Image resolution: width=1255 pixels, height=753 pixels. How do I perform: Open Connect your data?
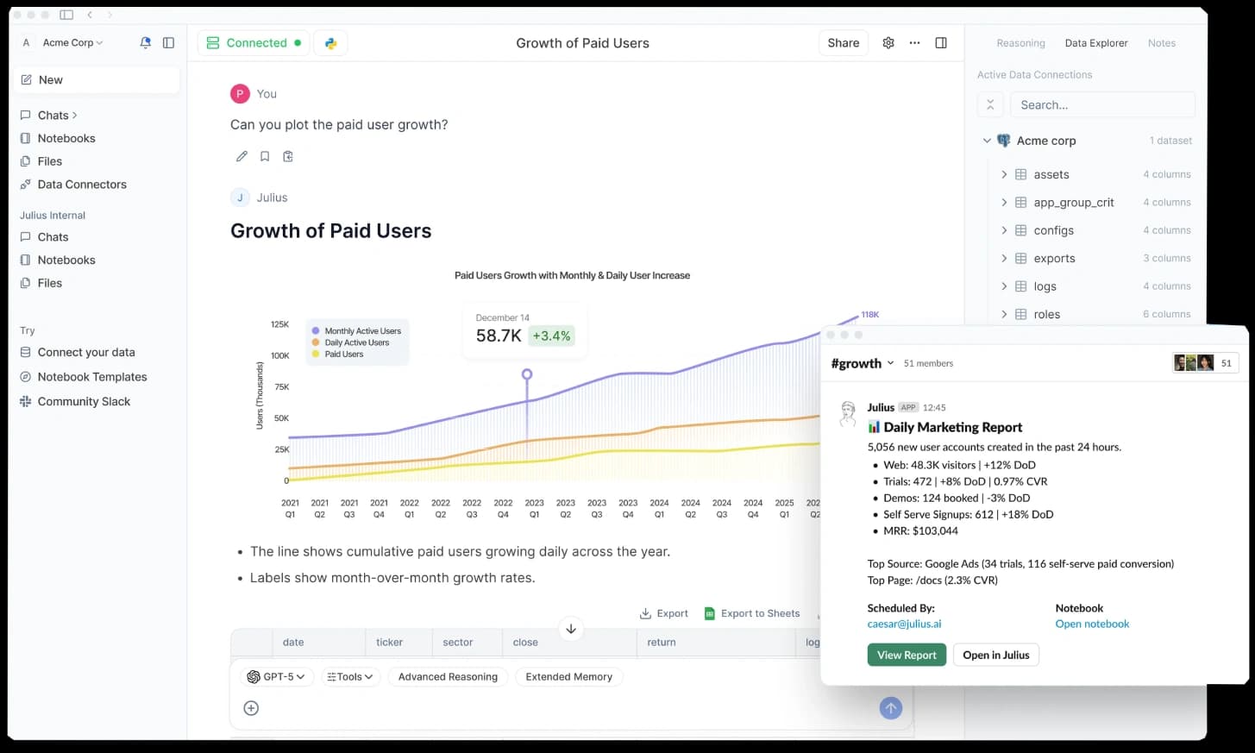click(78, 352)
